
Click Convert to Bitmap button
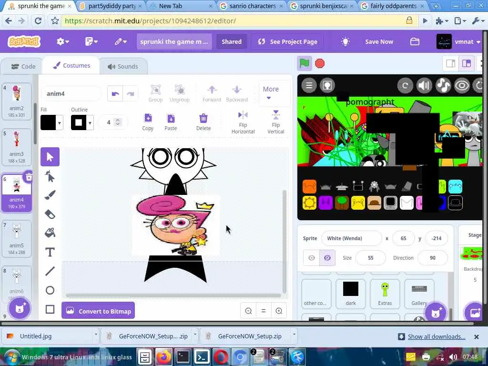98,311
